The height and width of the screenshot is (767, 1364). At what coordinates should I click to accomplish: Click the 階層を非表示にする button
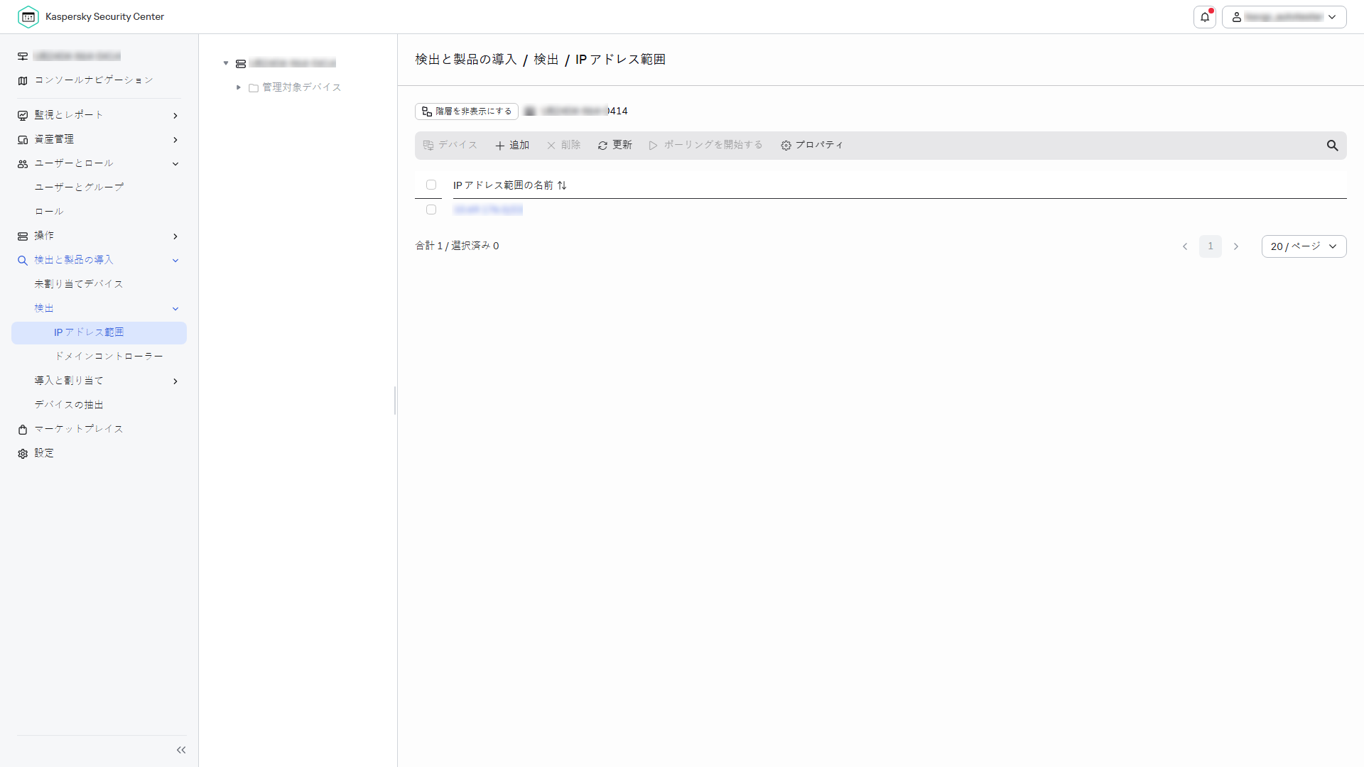tap(466, 111)
